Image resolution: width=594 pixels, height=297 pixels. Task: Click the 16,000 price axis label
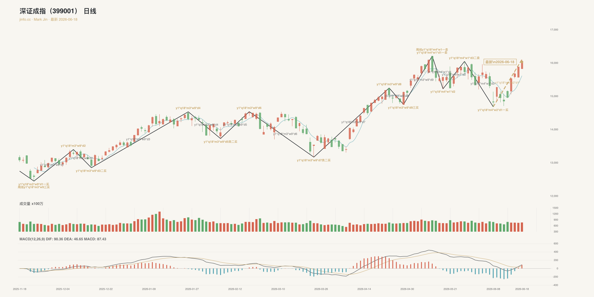coord(554,63)
